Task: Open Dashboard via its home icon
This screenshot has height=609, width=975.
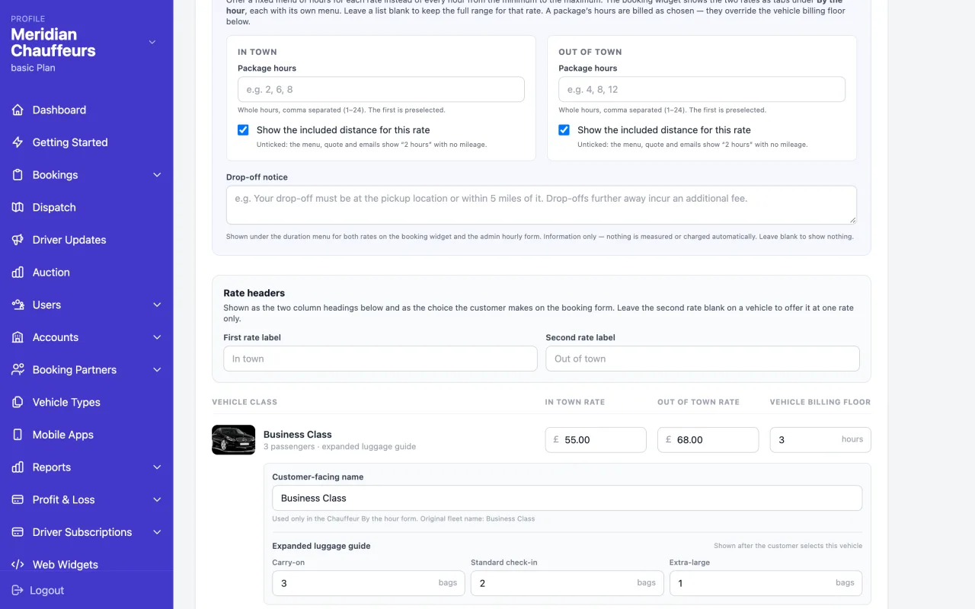Action: click(18, 110)
